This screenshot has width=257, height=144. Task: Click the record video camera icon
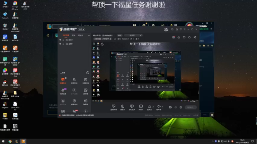(x=171, y=107)
